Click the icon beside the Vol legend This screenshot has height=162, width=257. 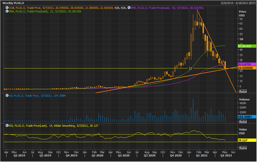(x=7, y=96)
